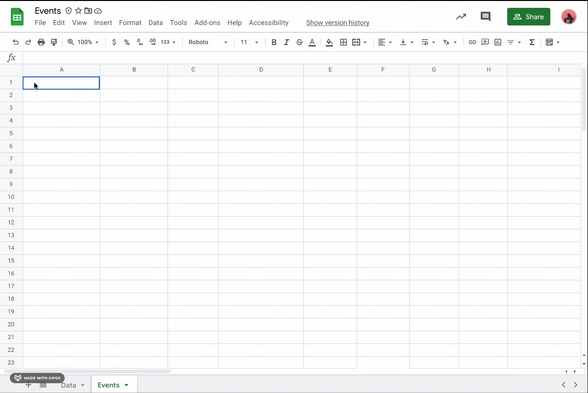Open the Add-ons menu
Viewport: 588px width, 393px height.
[207, 23]
